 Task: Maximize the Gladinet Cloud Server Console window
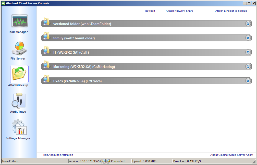coord(249,3)
